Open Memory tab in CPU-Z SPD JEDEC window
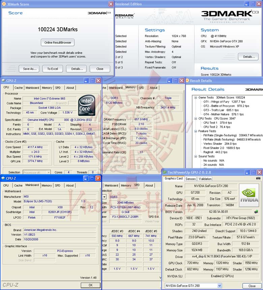 click(x=126, y=185)
